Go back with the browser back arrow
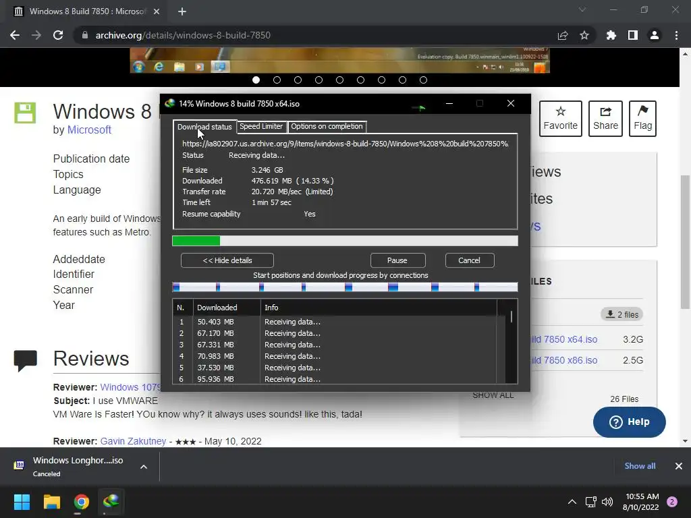 click(15, 35)
